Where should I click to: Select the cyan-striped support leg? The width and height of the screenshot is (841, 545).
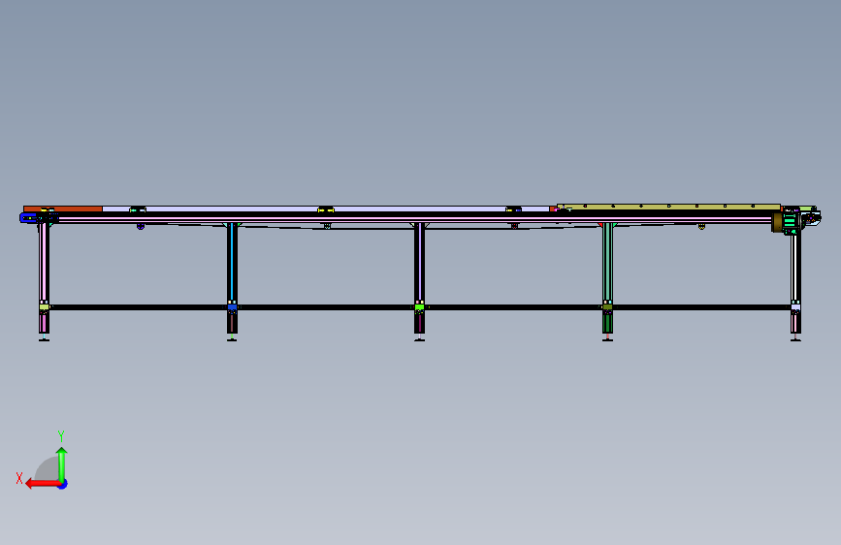coord(232,264)
